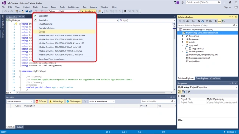The height and width of the screenshot is (134, 239).
Task: Click the Open File toolbar icon
Action: click(23, 11)
